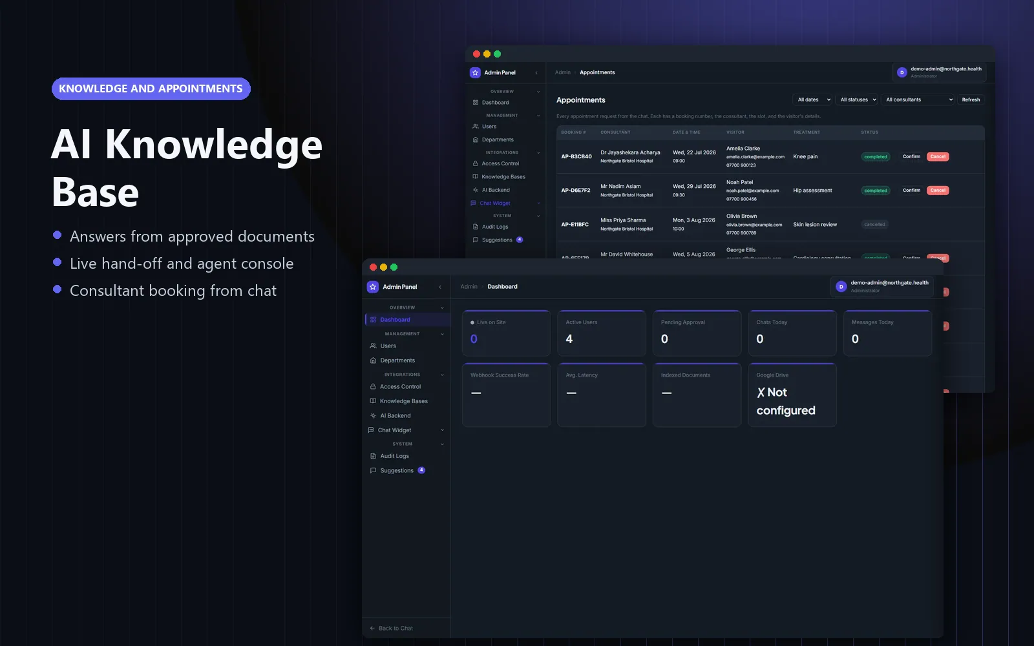Open the All dates dropdown in Appointments window
Viewport: 1034px width, 646px height.
[x=813, y=99]
